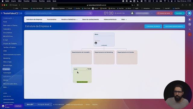
Task: Open Automação in the sidebar
Action: 7,73
